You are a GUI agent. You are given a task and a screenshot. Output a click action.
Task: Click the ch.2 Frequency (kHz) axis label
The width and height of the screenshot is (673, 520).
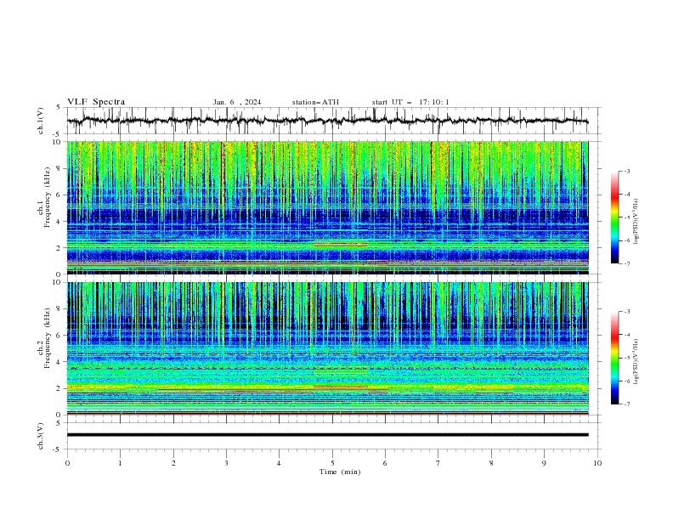pos(44,338)
